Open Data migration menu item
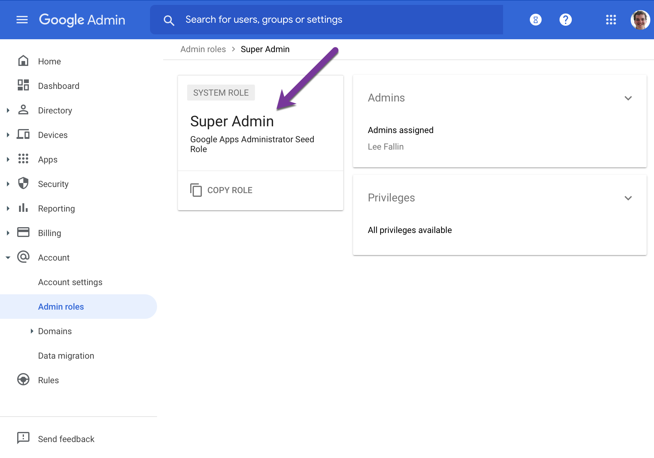654x458 pixels. tap(66, 356)
